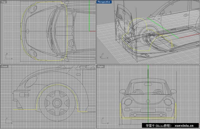Click the XY axis icon in Top viewport
200x129 pixels.
tap(9, 56)
